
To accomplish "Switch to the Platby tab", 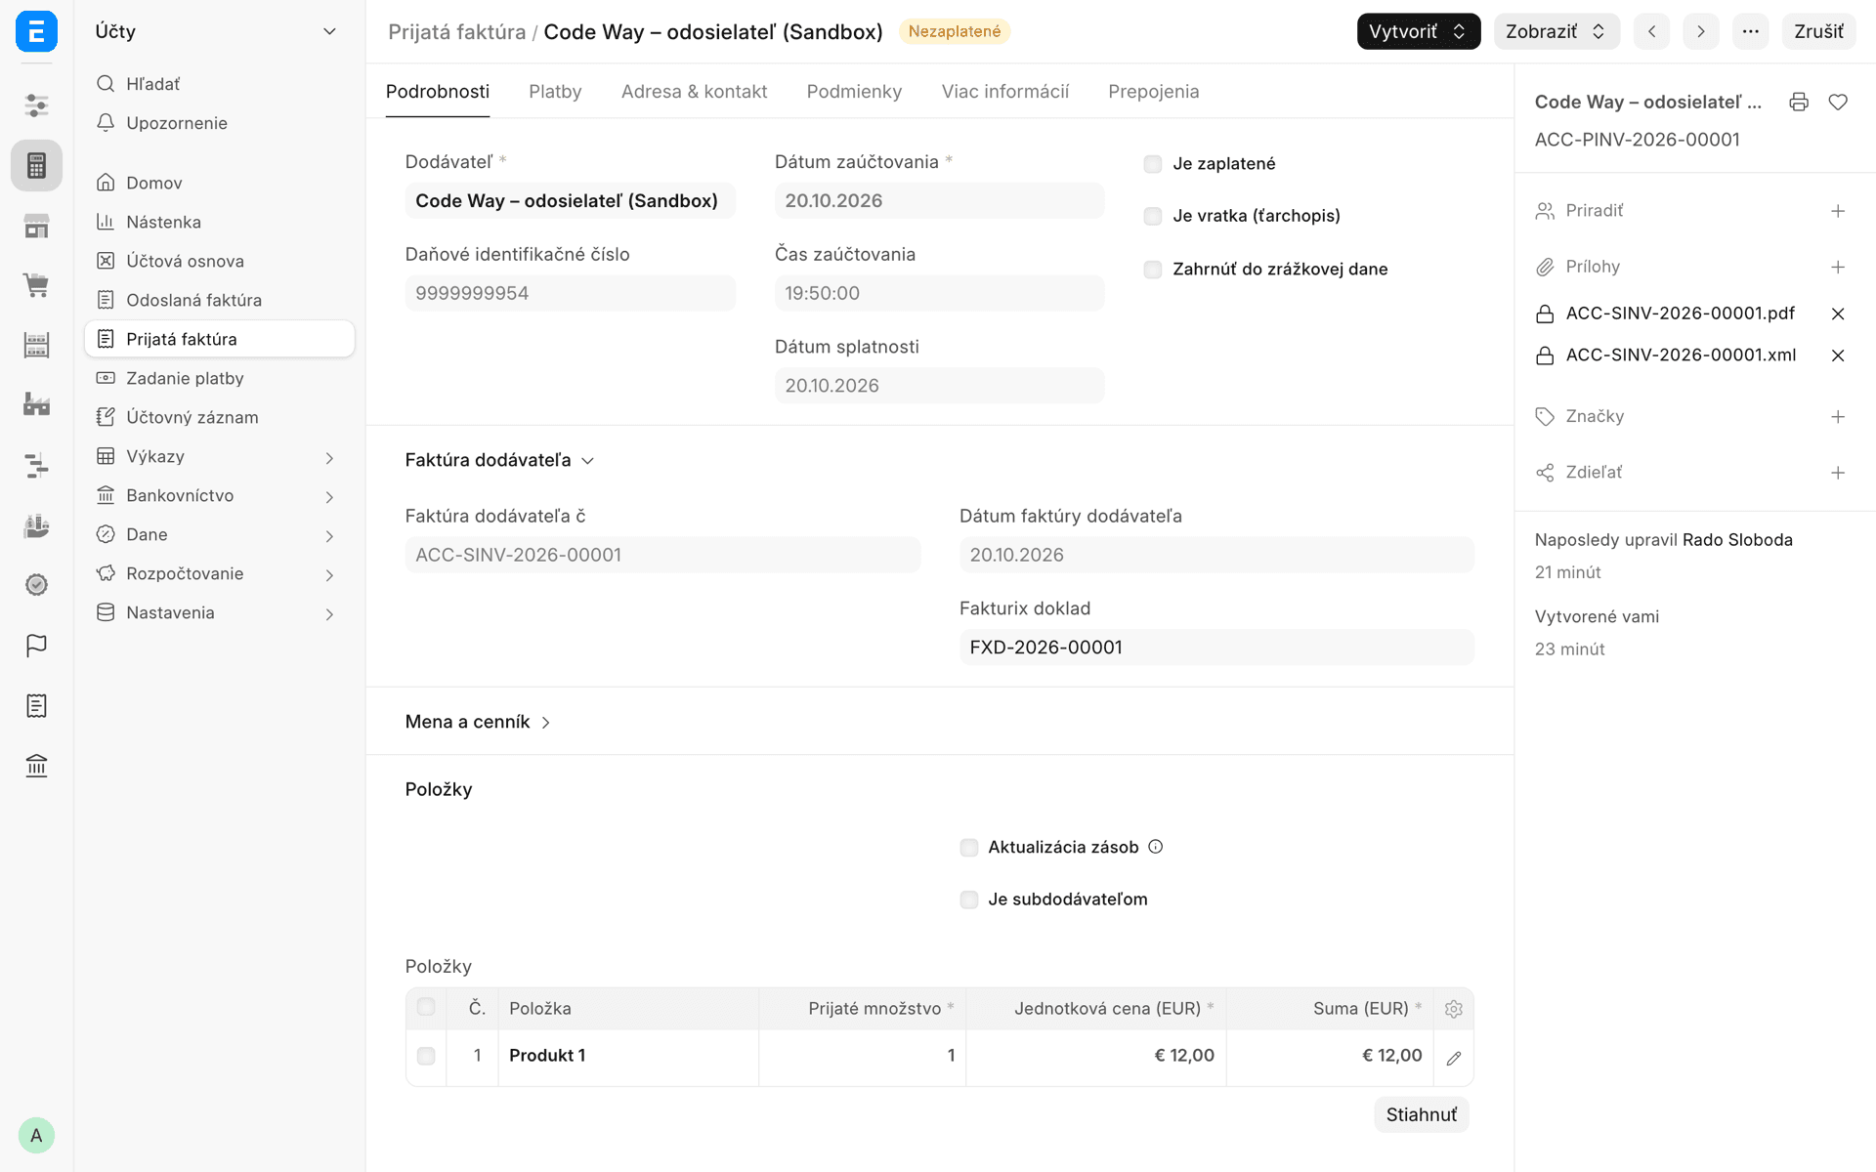I will coord(555,92).
